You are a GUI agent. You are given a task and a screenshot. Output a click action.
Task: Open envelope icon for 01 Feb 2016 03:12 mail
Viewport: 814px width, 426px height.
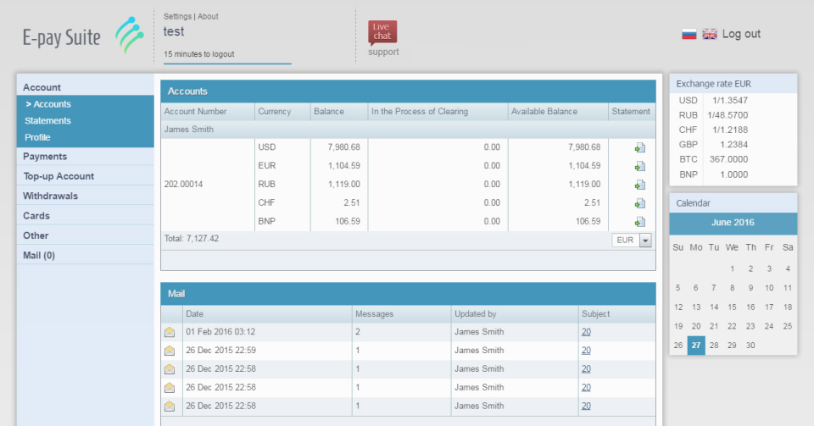[170, 332]
